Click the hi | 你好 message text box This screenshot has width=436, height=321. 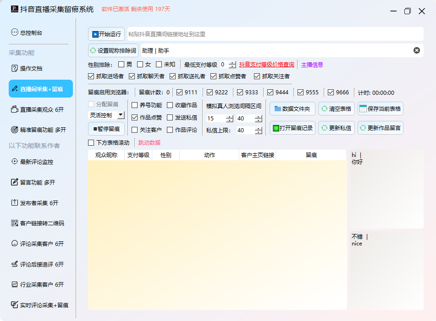click(x=386, y=189)
